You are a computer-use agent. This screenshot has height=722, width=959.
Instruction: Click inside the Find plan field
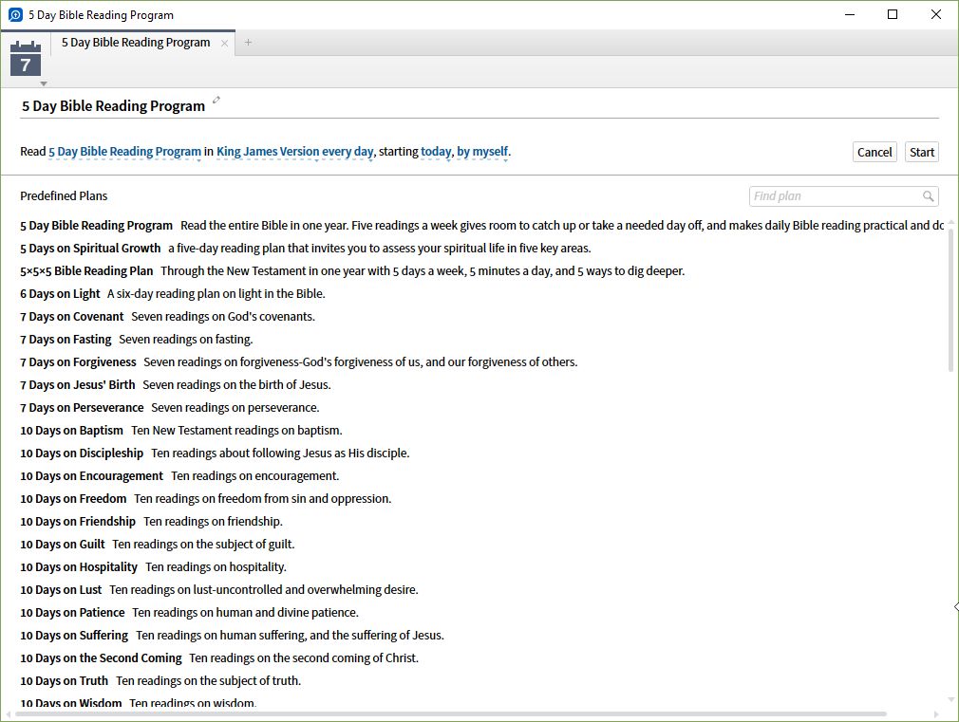836,195
